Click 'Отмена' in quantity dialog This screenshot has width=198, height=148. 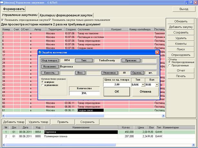coord(146,92)
